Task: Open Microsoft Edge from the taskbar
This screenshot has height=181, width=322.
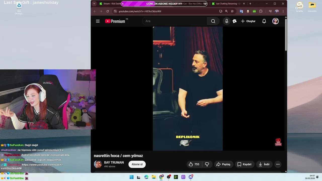Action: pyautogui.click(x=146, y=177)
